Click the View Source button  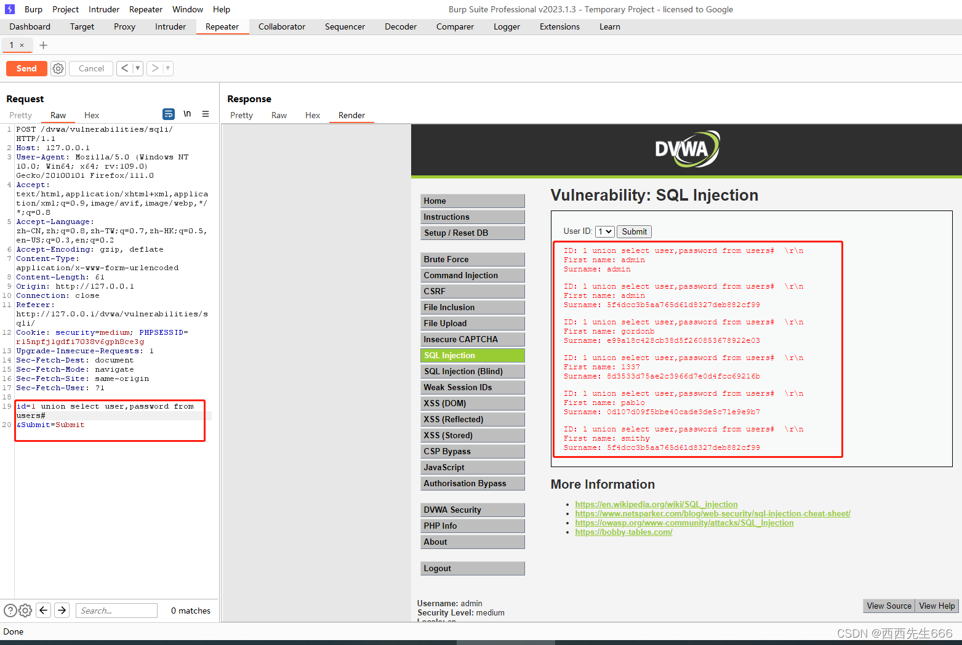click(x=889, y=606)
